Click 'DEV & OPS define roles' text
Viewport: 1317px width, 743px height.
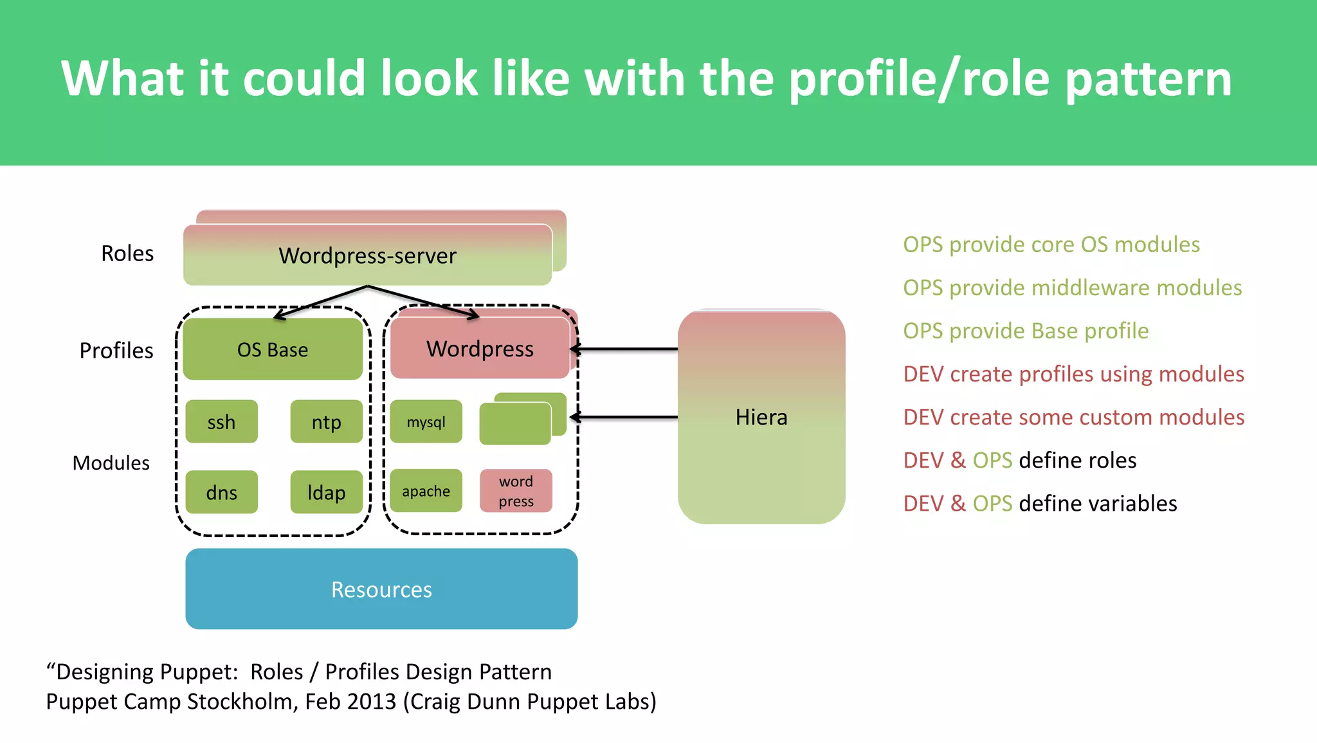(x=1020, y=460)
